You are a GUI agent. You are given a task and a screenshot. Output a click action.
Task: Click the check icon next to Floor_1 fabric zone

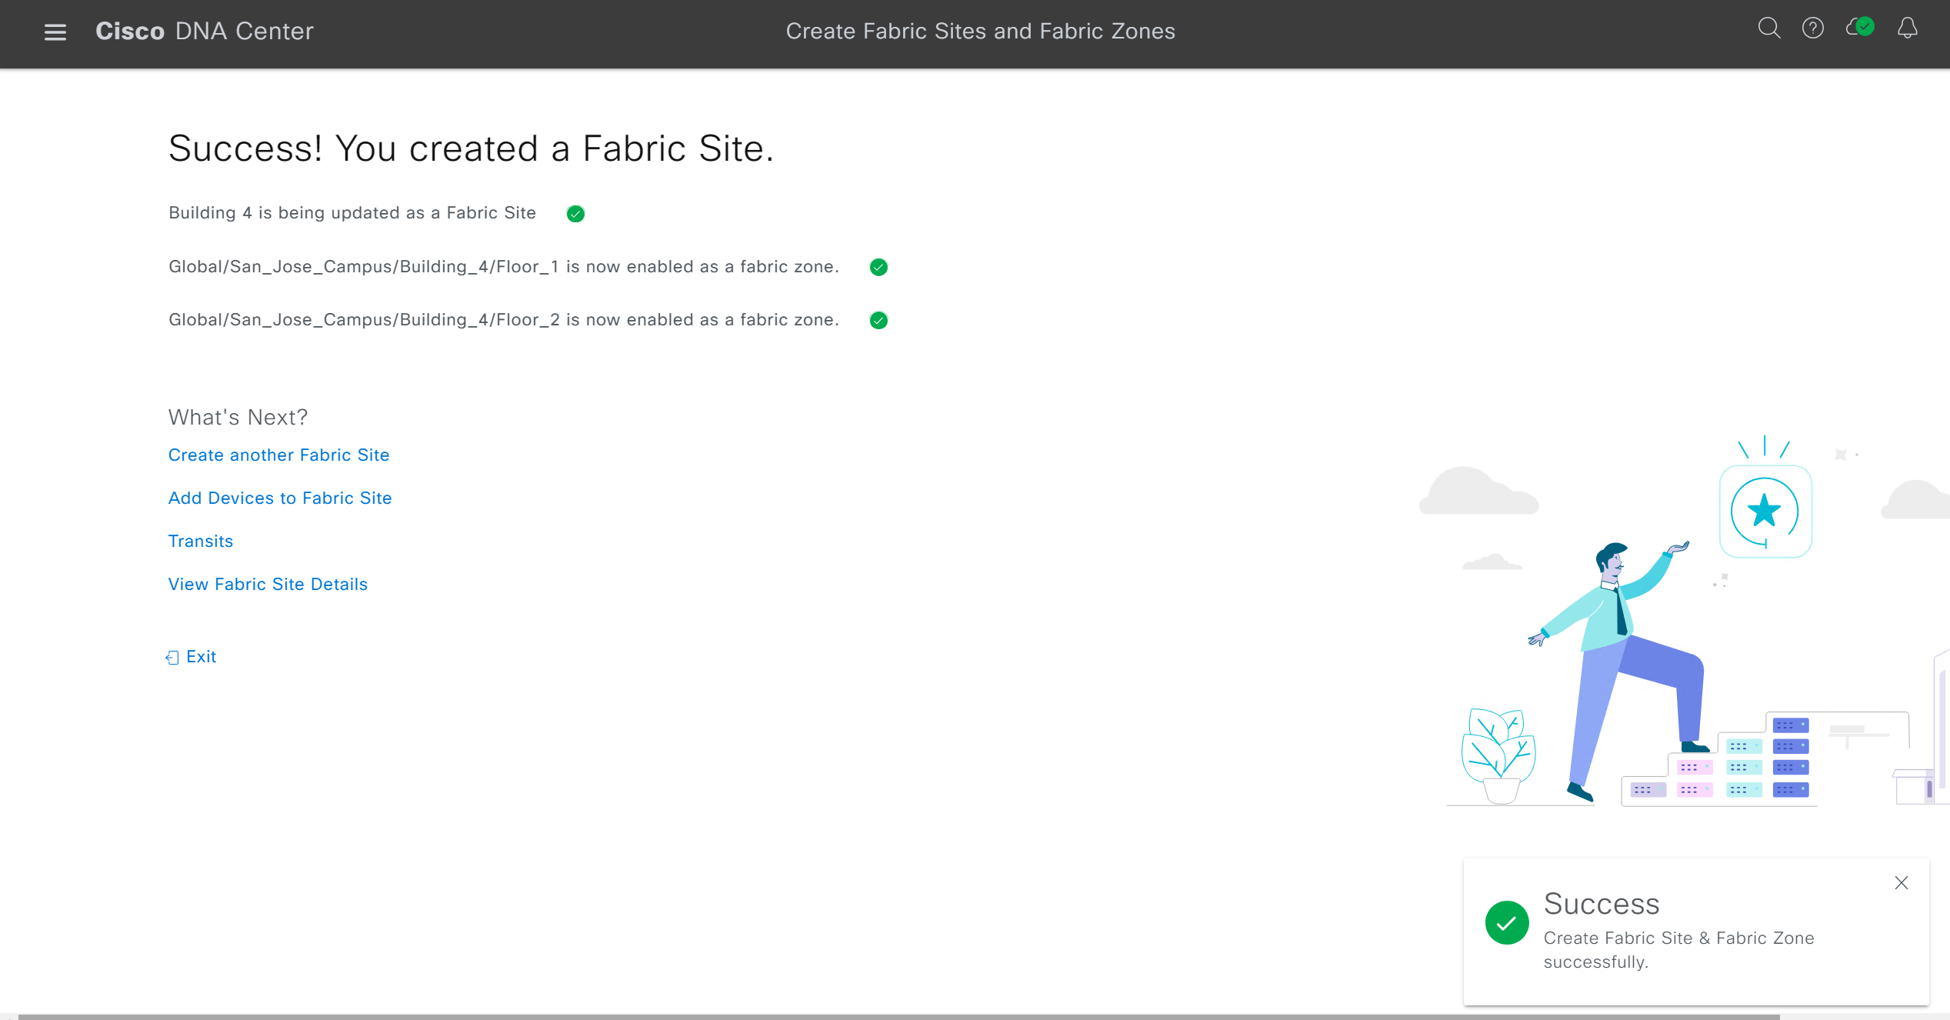(x=878, y=267)
